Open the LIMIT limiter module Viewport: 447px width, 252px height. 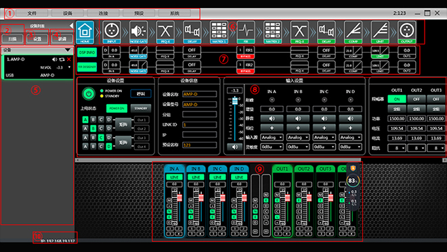[380, 32]
